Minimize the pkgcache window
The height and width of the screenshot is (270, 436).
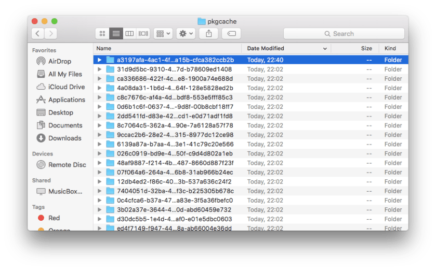click(45, 21)
